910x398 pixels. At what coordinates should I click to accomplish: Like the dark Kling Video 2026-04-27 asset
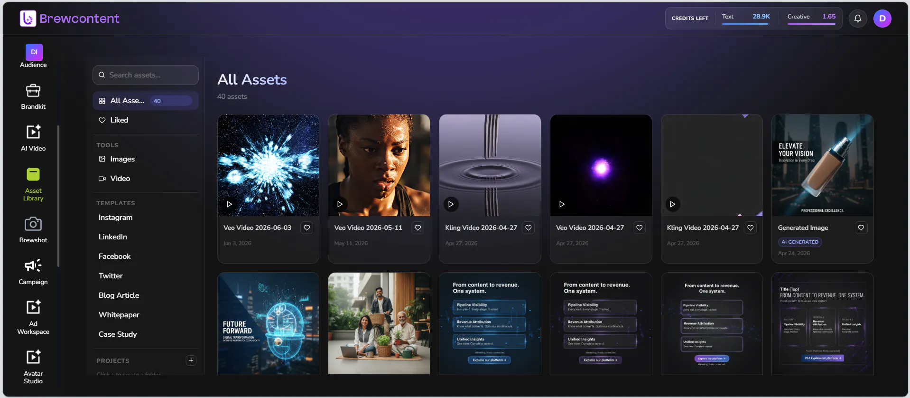pyautogui.click(x=751, y=228)
